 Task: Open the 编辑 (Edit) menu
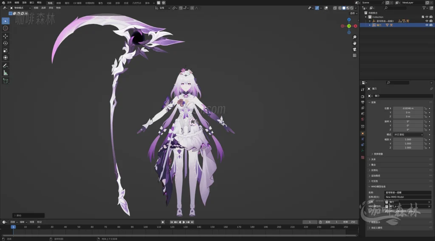coord(17,3)
